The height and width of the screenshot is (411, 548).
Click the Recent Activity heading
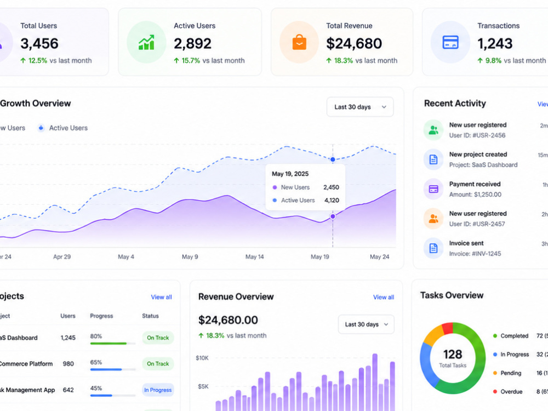[455, 104]
